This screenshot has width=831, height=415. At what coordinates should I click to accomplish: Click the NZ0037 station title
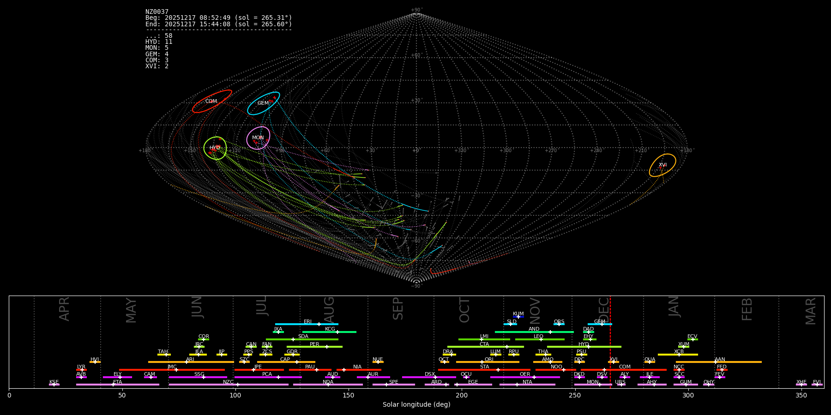157,12
